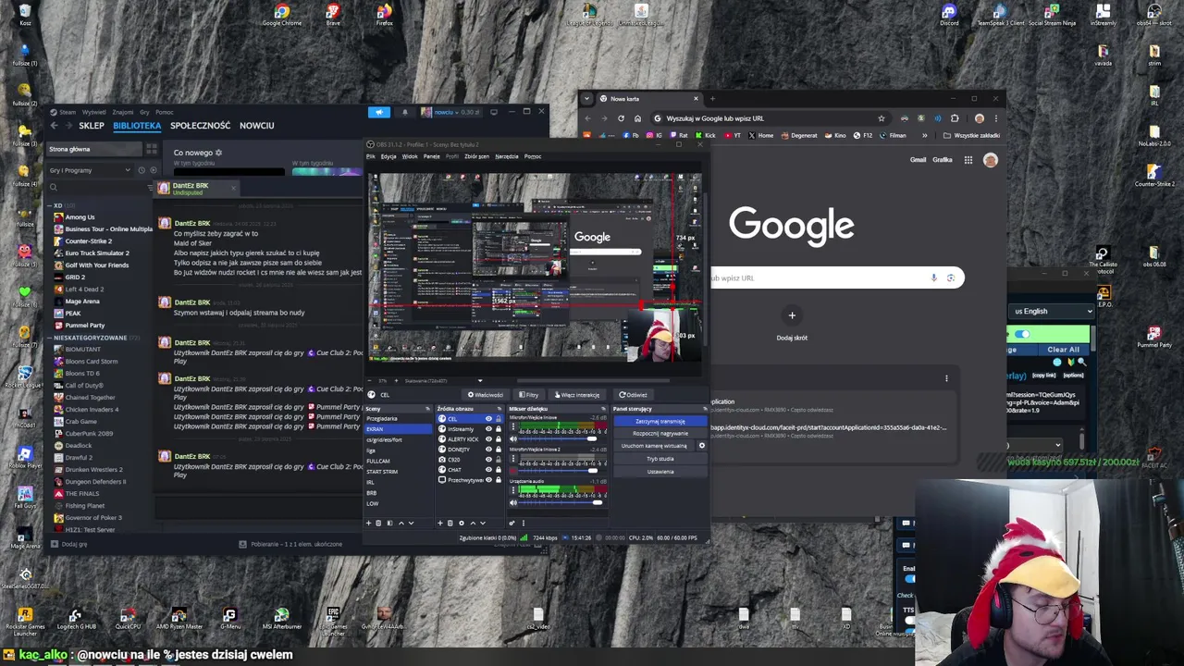Screen dimensions: 1184x666
Task: Open SPOŁECZNOŚĆ tab in Steam
Action: click(200, 126)
